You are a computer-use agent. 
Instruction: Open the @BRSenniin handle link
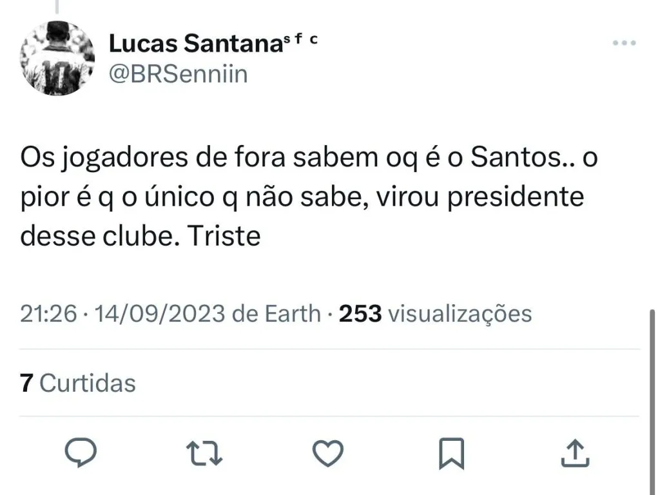[178, 74]
